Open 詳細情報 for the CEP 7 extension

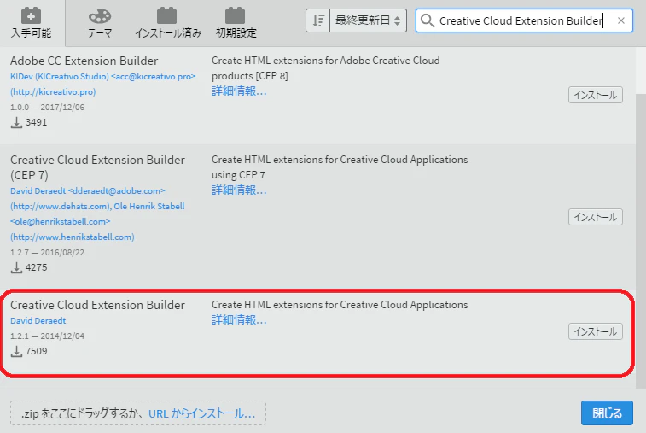pyautogui.click(x=239, y=190)
